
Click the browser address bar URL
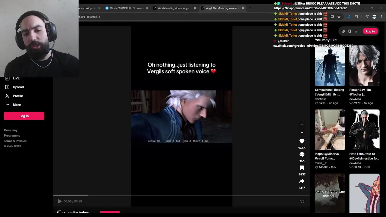pyautogui.click(x=89, y=17)
